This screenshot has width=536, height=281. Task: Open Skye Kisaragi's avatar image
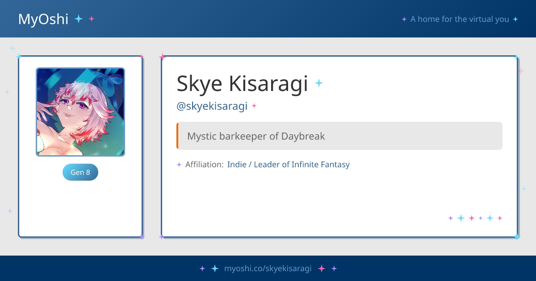[80, 112]
